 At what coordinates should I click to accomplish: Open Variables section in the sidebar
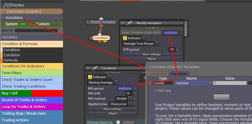32,18
